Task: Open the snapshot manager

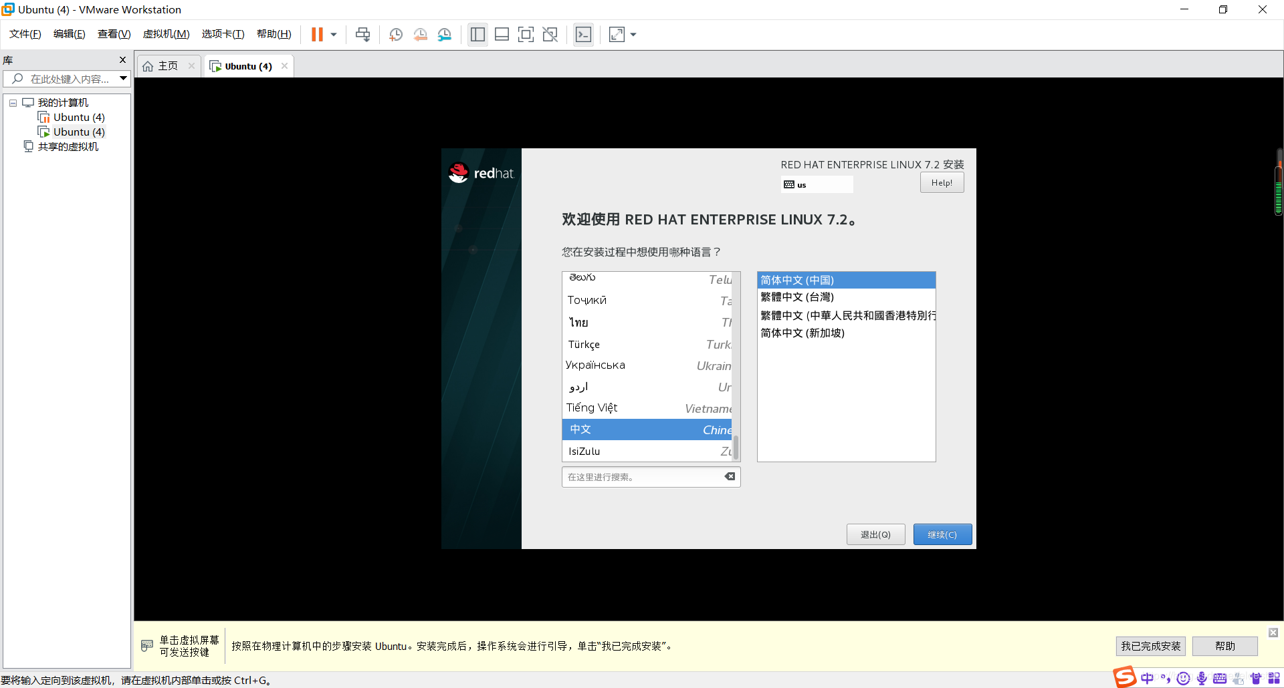Action: tap(445, 34)
